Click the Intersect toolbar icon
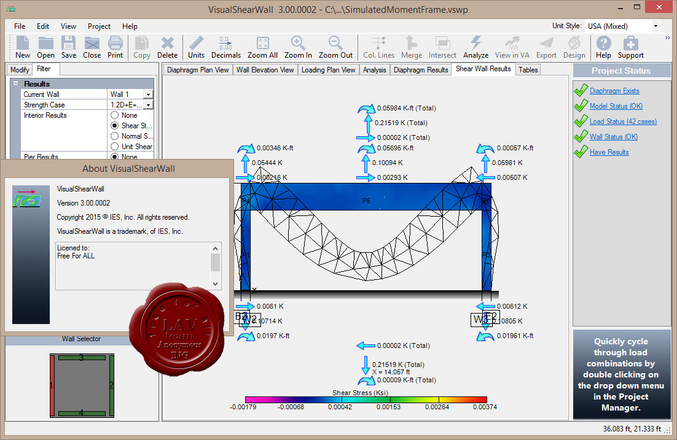The width and height of the screenshot is (677, 440). pos(442,47)
